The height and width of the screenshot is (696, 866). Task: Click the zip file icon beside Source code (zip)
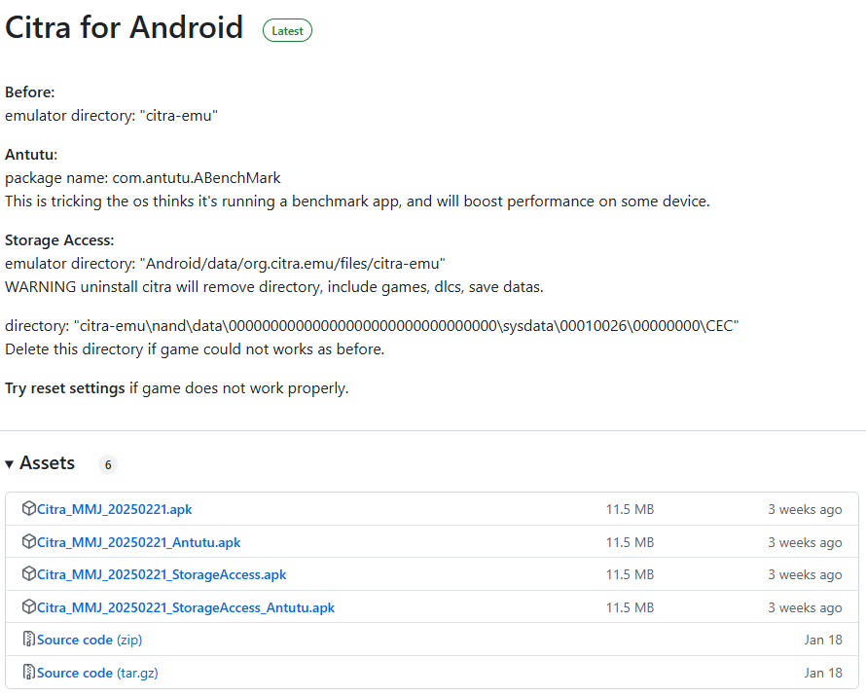[x=29, y=640]
